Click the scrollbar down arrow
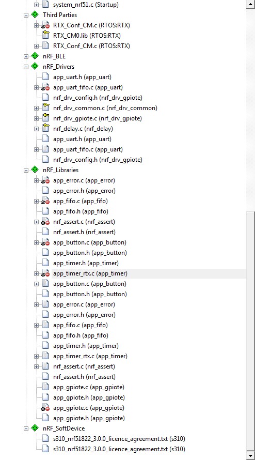Viewport: 255px width, 460px height. [250, 455]
